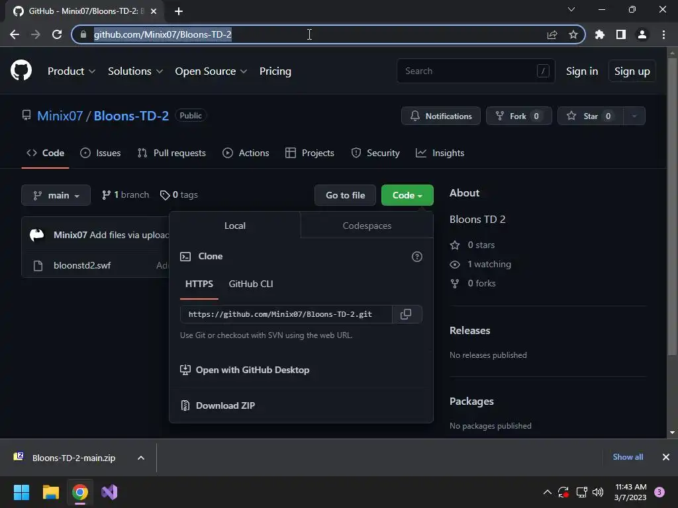The image size is (678, 508).
Task: Click the Sign up button
Action: (x=632, y=71)
